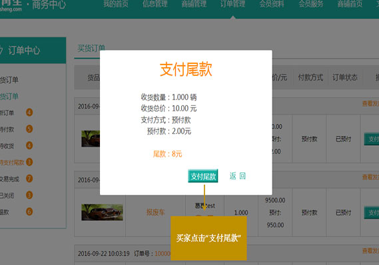
Task: Open the car thumbnail beside 报废车
Action: pos(102,212)
